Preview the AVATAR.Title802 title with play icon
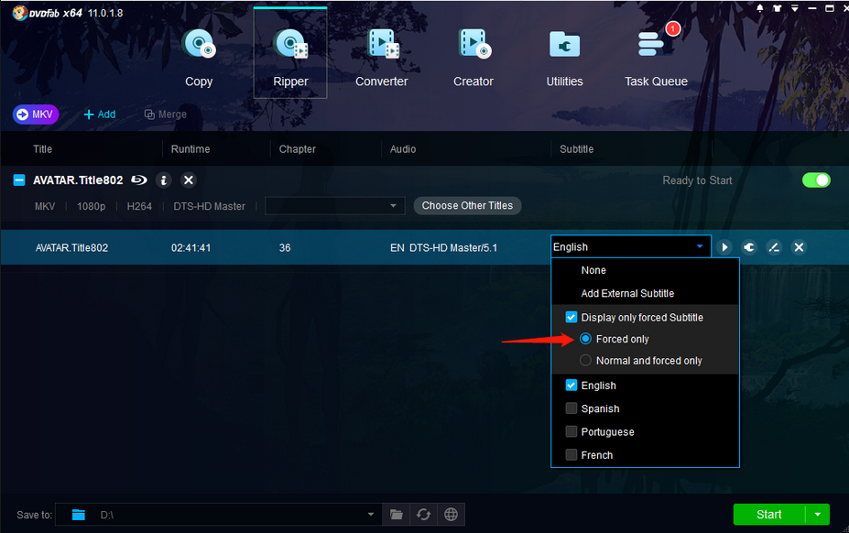Image resolution: width=849 pixels, height=533 pixels. pyautogui.click(x=724, y=247)
